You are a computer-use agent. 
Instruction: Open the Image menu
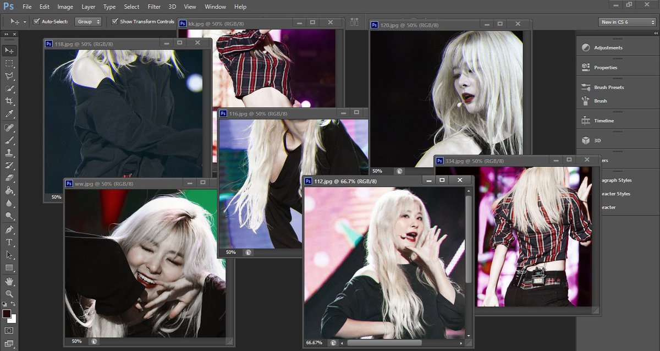(x=65, y=7)
